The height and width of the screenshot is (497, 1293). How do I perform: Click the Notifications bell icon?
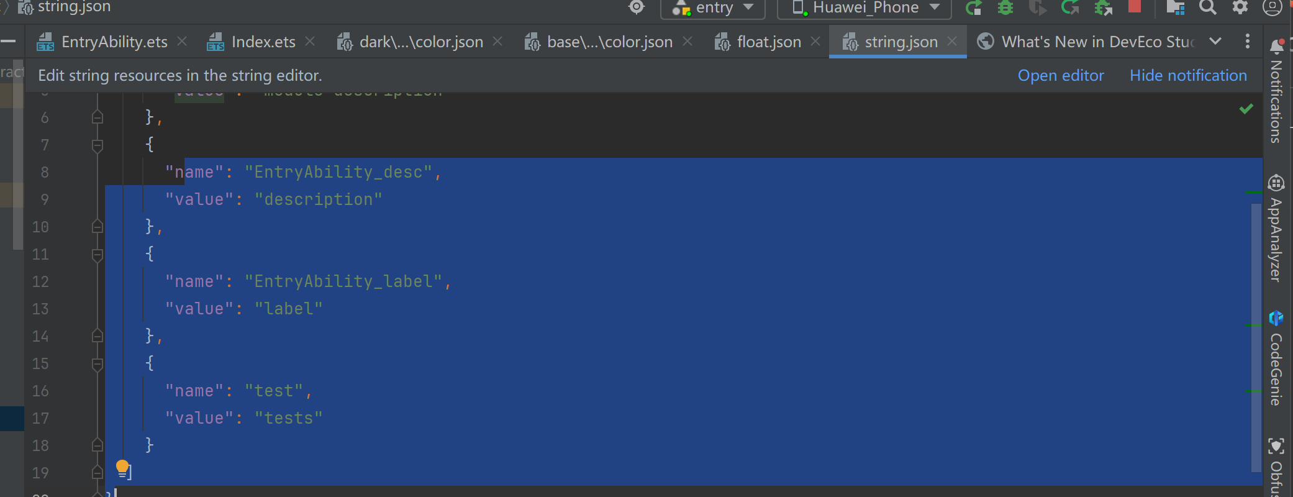coord(1276,46)
